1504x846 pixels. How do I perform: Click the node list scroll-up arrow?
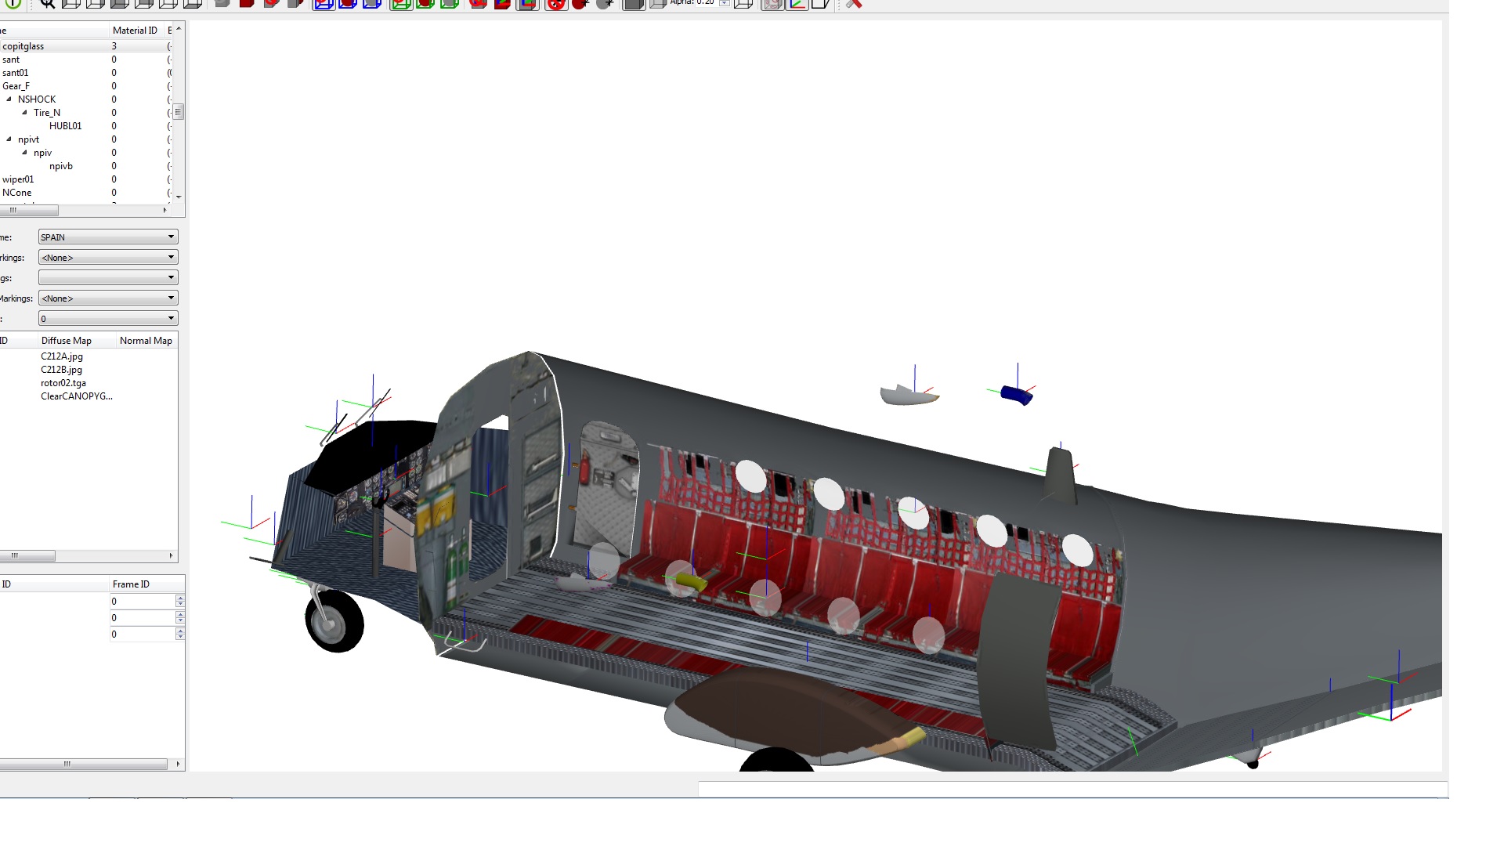[179, 28]
